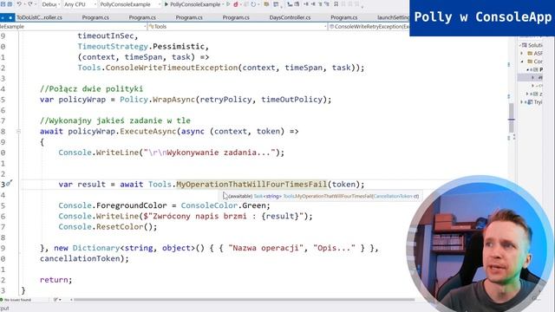Click the ConsoleWriteTimeoutException method name
Viewport: 555px width, 312px height.
click(172, 68)
